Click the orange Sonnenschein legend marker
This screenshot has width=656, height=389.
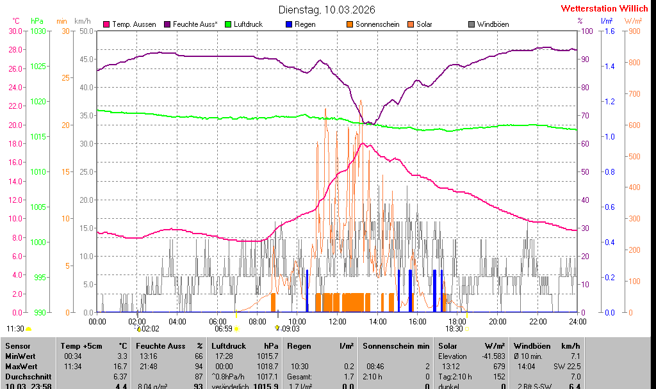[x=350, y=24]
